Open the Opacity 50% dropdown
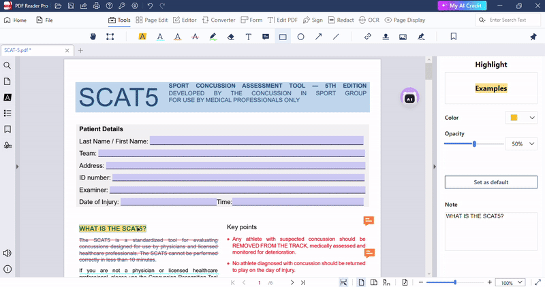The width and height of the screenshot is (545, 287). (x=521, y=143)
